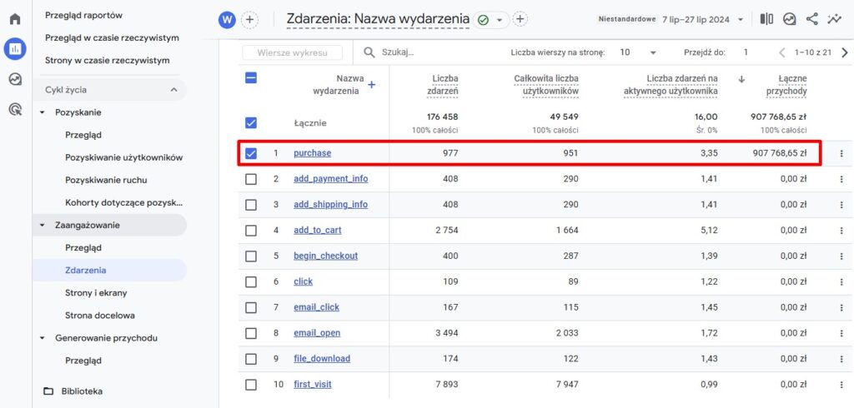854x408 pixels.
Task: Collapse the Zaangażowanie tree group
Action: point(43,225)
